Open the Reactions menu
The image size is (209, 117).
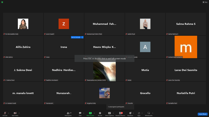(130, 114)
